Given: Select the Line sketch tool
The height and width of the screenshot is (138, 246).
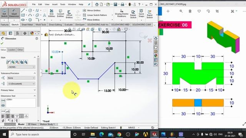Looking at the screenshot, I should point(23,10).
